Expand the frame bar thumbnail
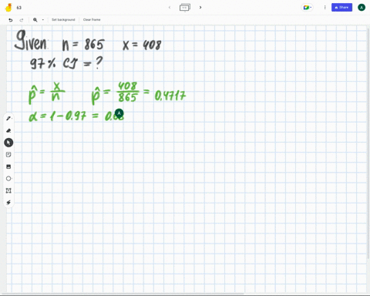The height and width of the screenshot is (296, 370). click(x=185, y=8)
